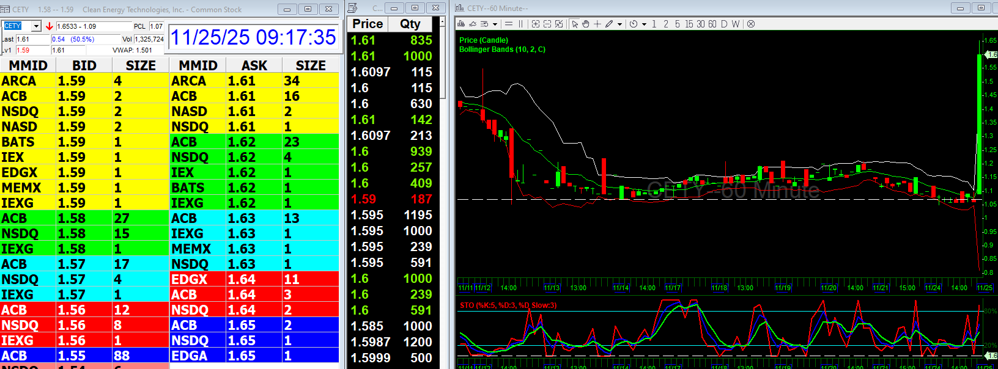The image size is (998, 369).
Task: Zoom in with the plus magnifier icon
Action: click(536, 24)
